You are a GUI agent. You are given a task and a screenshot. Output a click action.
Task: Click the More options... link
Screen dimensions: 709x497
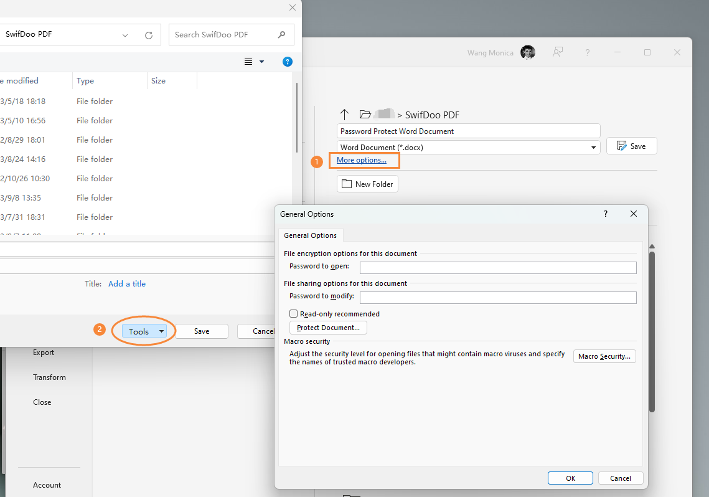(361, 160)
